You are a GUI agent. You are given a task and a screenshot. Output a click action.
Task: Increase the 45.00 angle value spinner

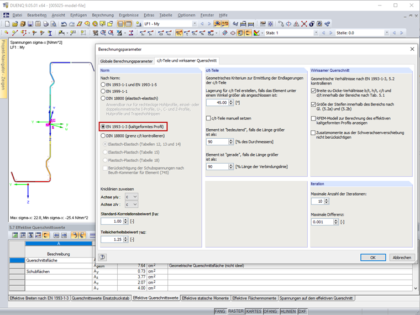pyautogui.click(x=231, y=101)
